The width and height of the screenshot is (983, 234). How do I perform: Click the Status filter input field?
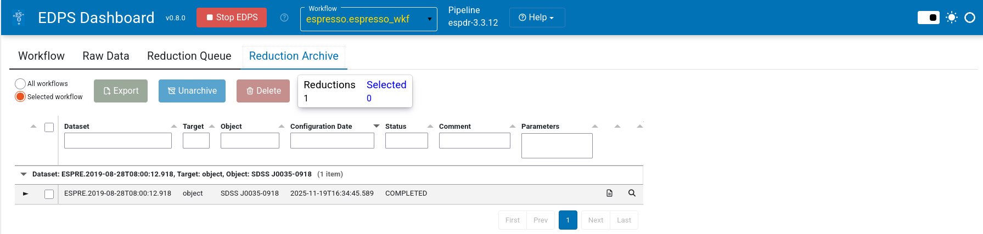click(x=407, y=141)
